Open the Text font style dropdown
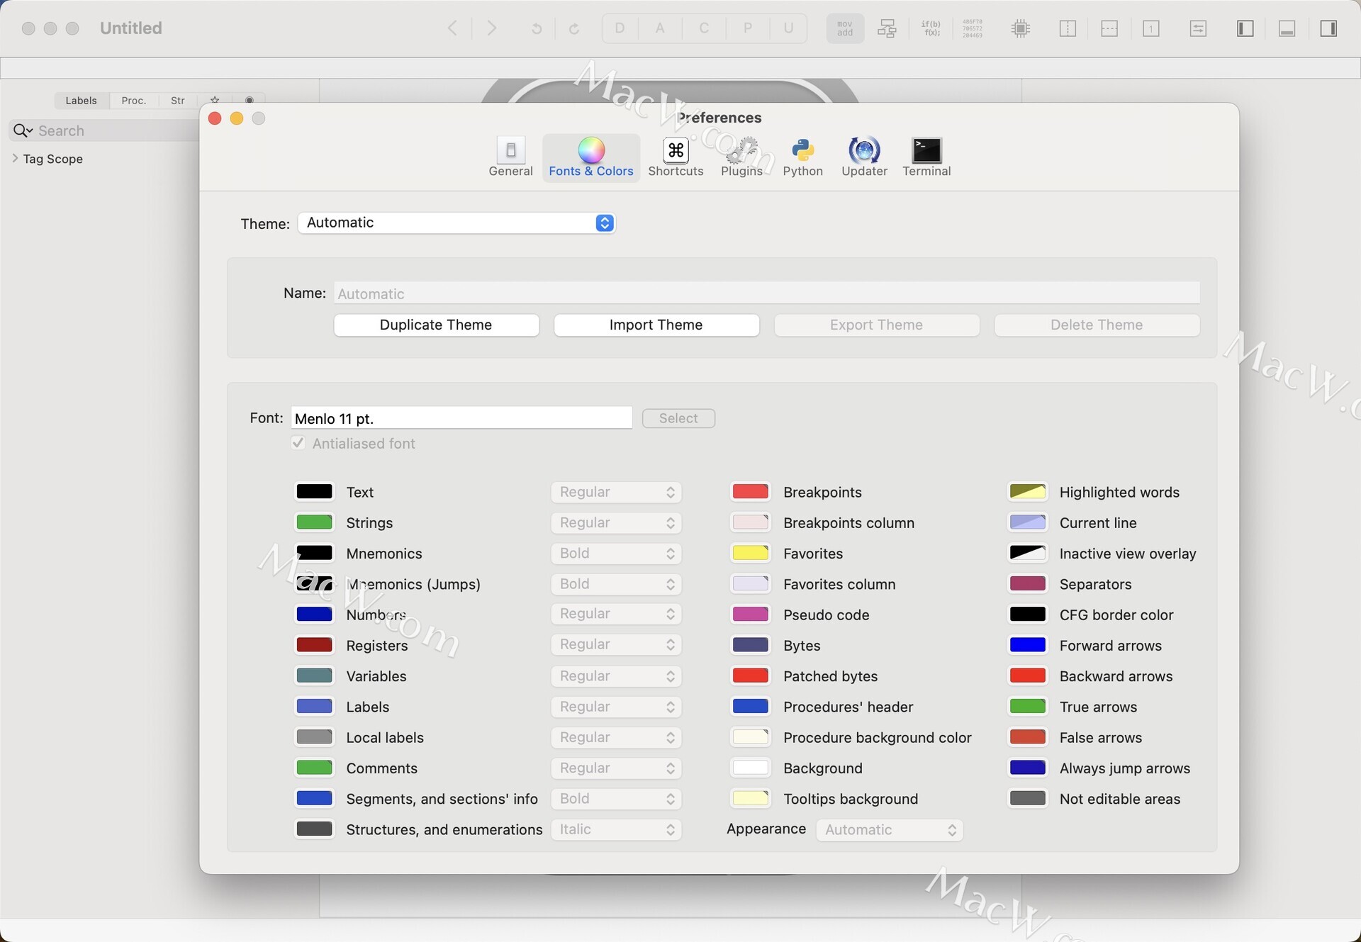Viewport: 1361px width, 942px height. tap(616, 492)
